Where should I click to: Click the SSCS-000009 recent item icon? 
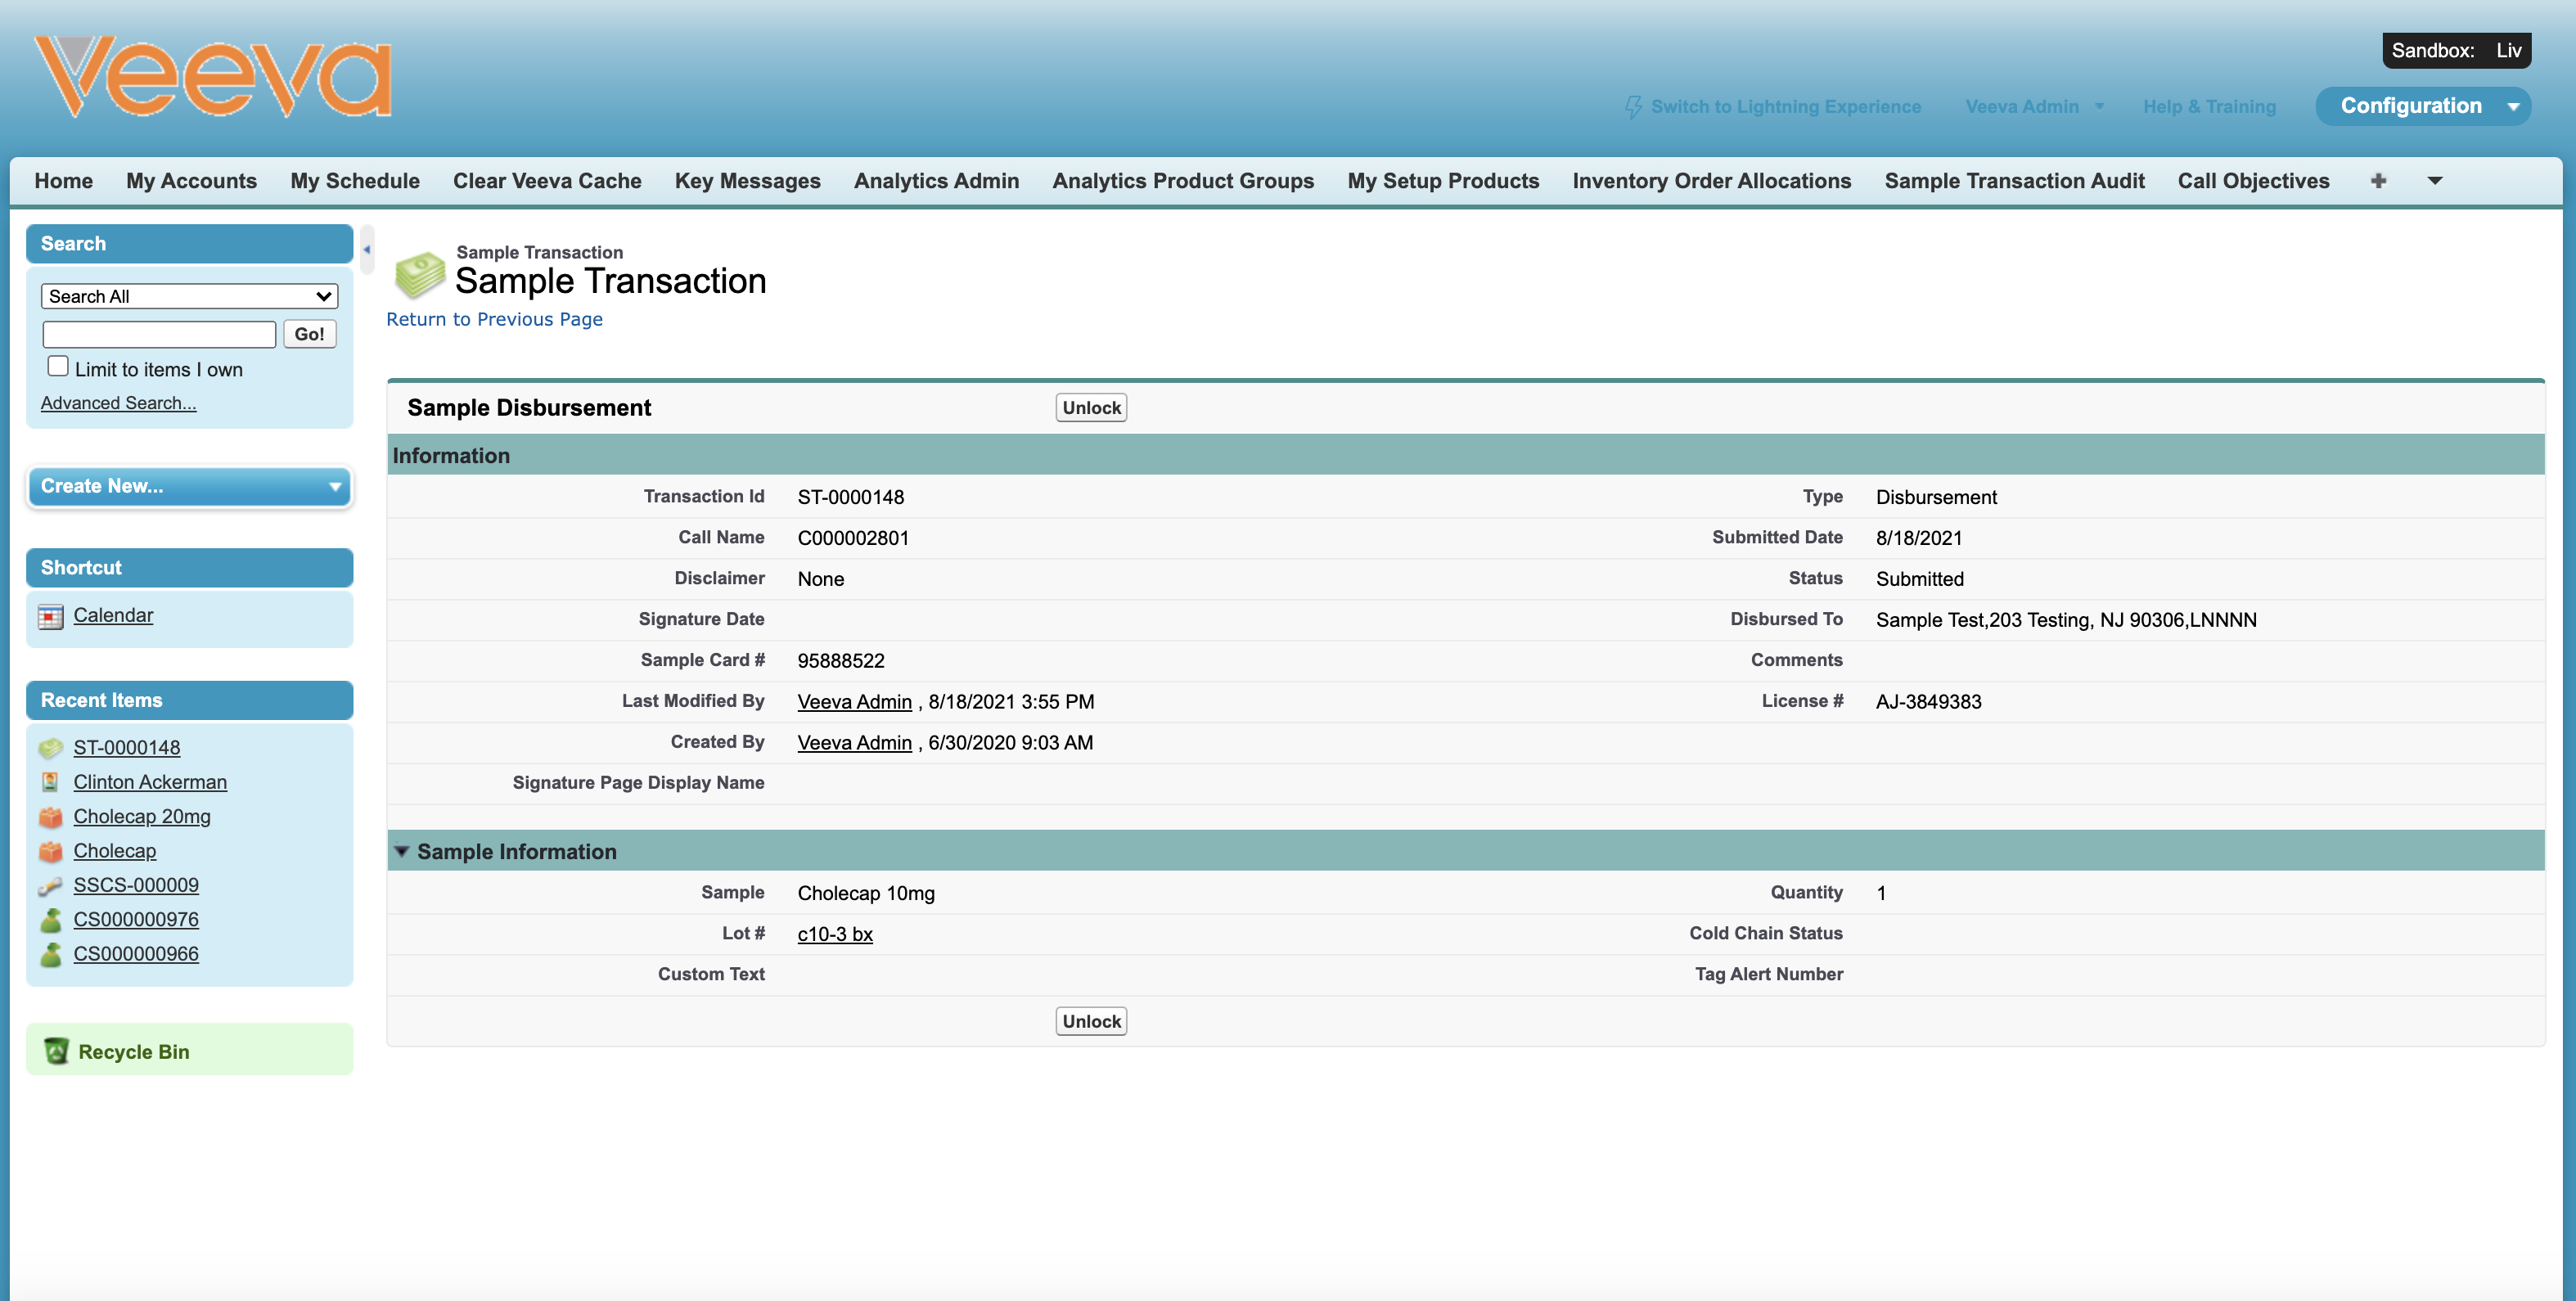(x=50, y=886)
